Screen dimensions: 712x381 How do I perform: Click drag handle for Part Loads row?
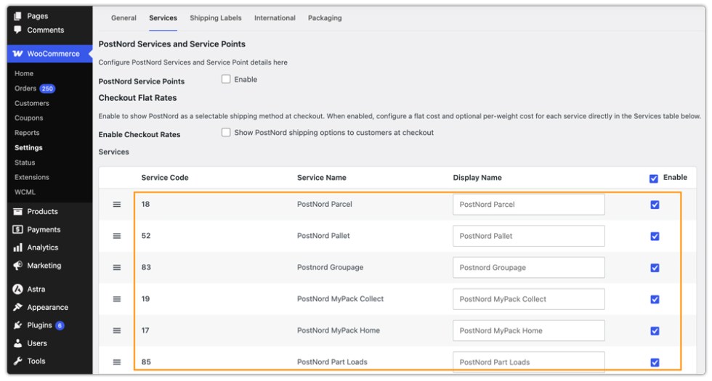pos(117,362)
